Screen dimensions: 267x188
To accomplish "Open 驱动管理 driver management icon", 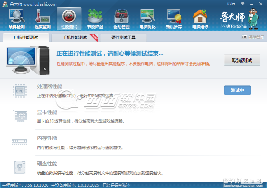I will [x=121, y=19].
